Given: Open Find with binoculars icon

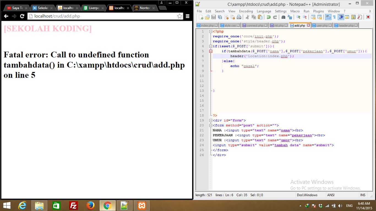Looking at the screenshot, I should click(x=283, y=17).
